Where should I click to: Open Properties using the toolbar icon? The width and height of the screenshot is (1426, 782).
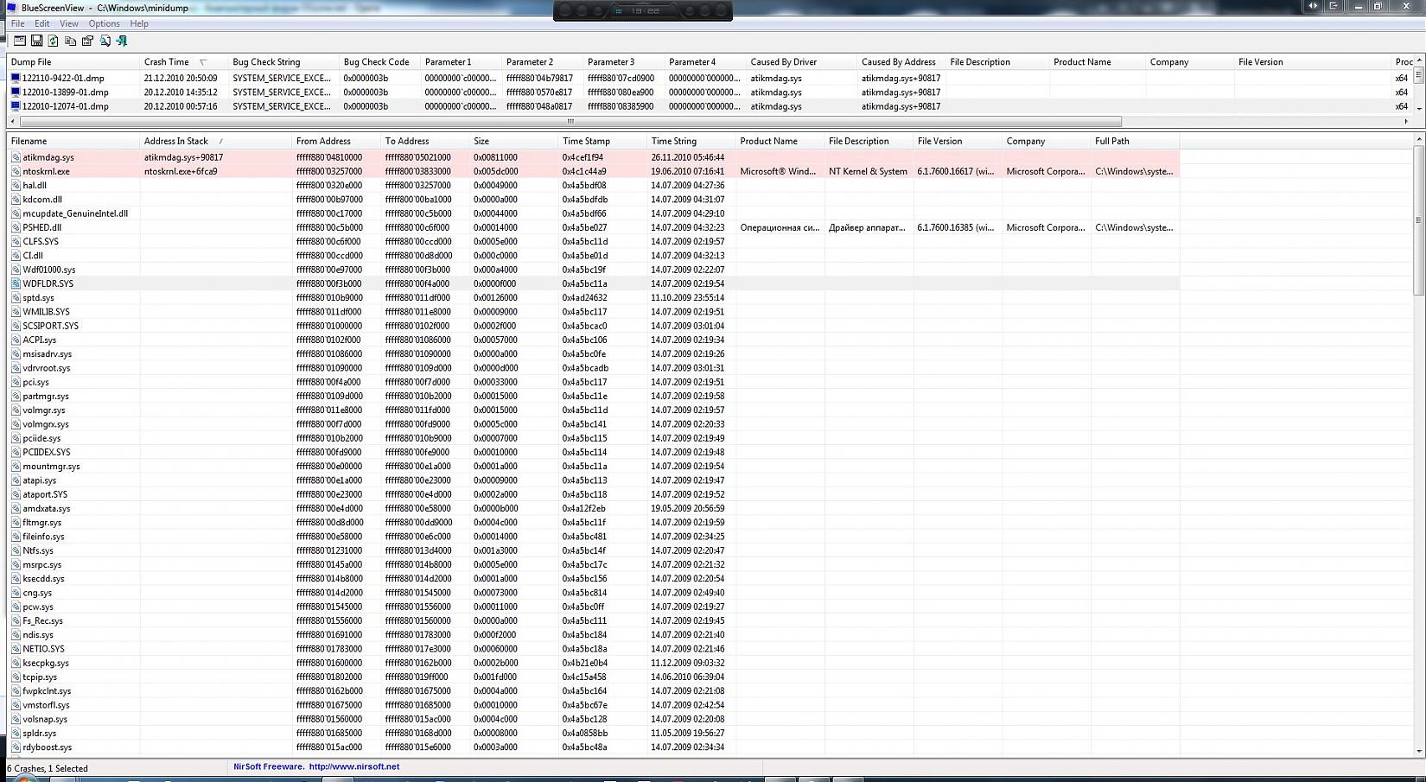pyautogui.click(x=87, y=41)
